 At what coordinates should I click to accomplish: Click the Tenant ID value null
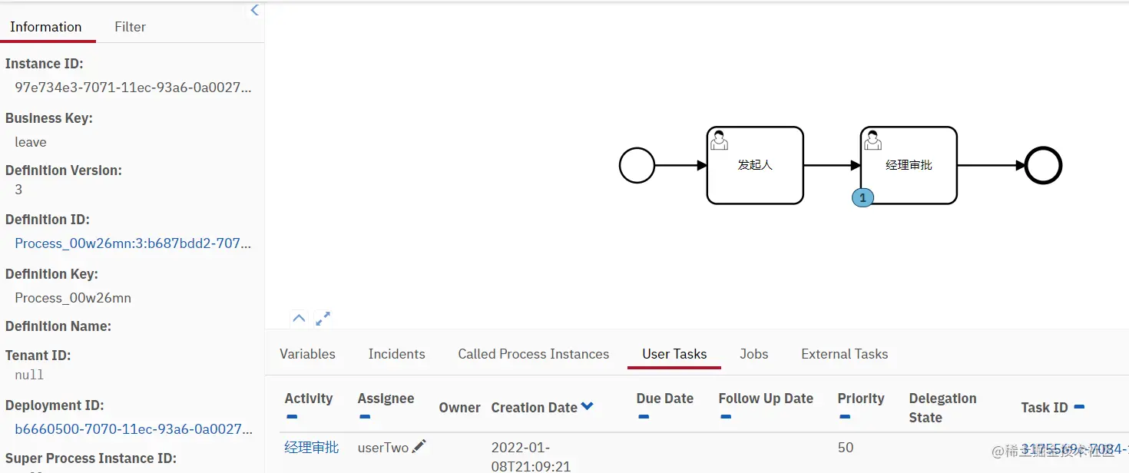29,375
